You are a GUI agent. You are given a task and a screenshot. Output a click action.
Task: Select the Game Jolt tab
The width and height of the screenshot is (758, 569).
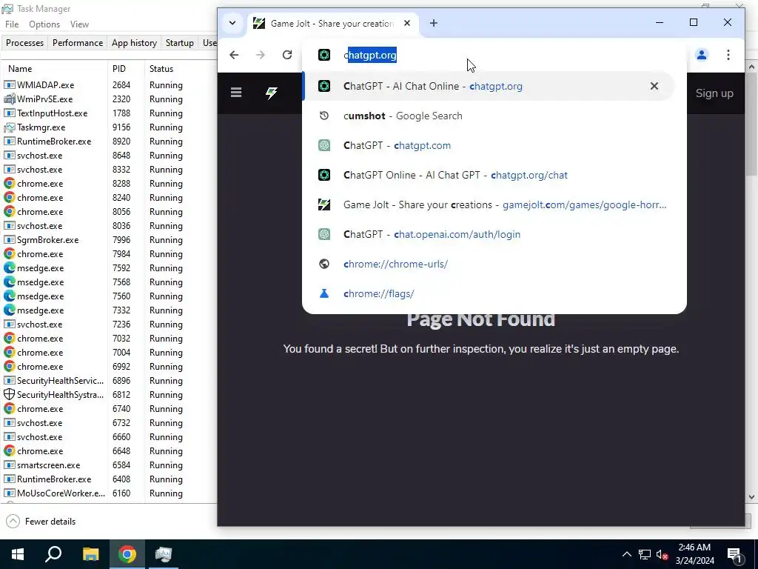tap(332, 23)
